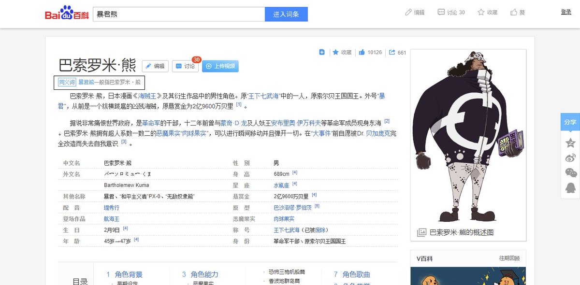Screen dimensions: 580x285
Task: Click the search field containing 暴君熊
Action: [179, 14]
